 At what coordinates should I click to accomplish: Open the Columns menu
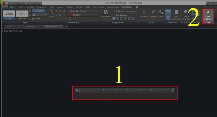(144, 14)
